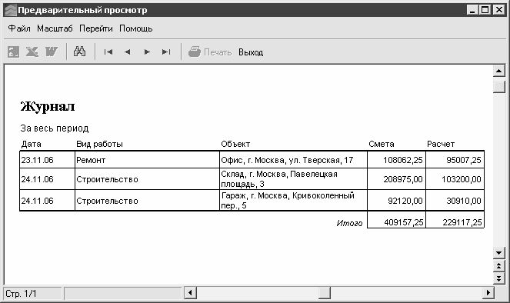Click the Расчет column header
Viewport: 510px width, 303px height.
coord(441,144)
